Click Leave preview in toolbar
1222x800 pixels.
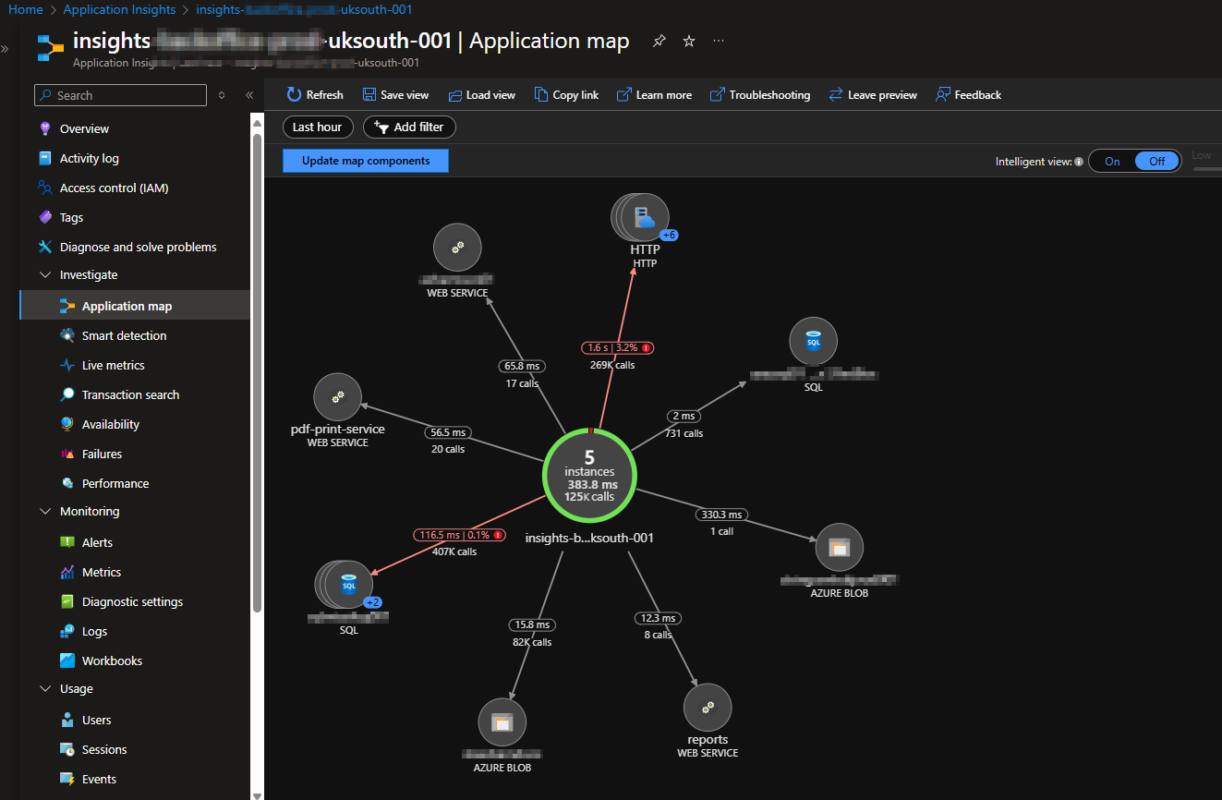873,94
